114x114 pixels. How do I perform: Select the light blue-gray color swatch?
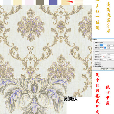tap(7, 3)
